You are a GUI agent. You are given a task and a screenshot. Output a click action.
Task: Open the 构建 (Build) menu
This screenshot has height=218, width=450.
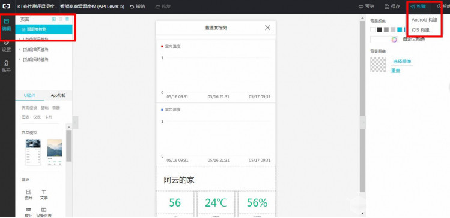pyautogui.click(x=418, y=7)
